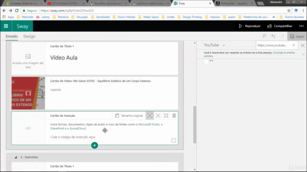Clear the YouTube search field
This screenshot has height=172, width=307.
click(294, 45)
